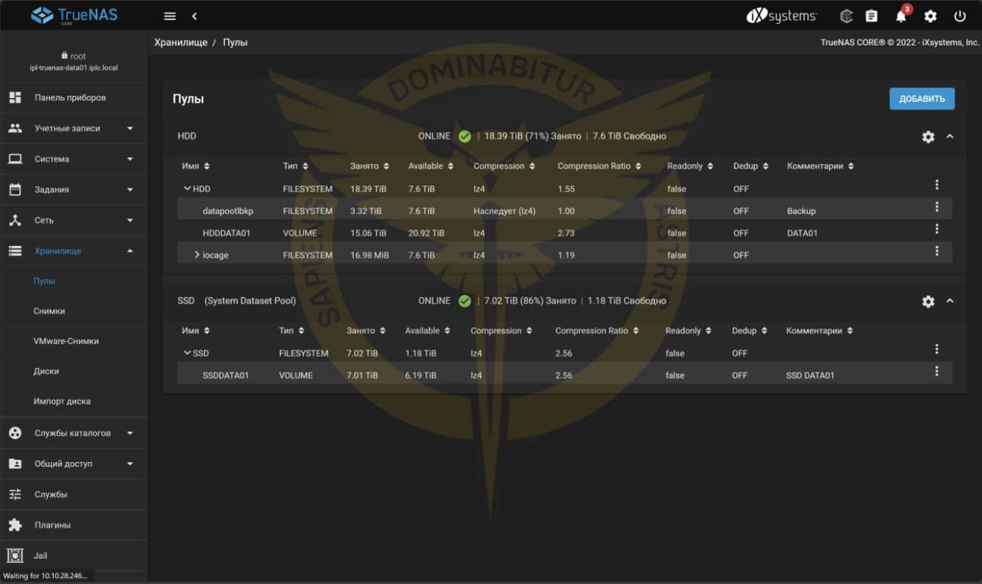Click the ДОБАВИТЬ button
Screen dimensions: 982x584
(921, 99)
